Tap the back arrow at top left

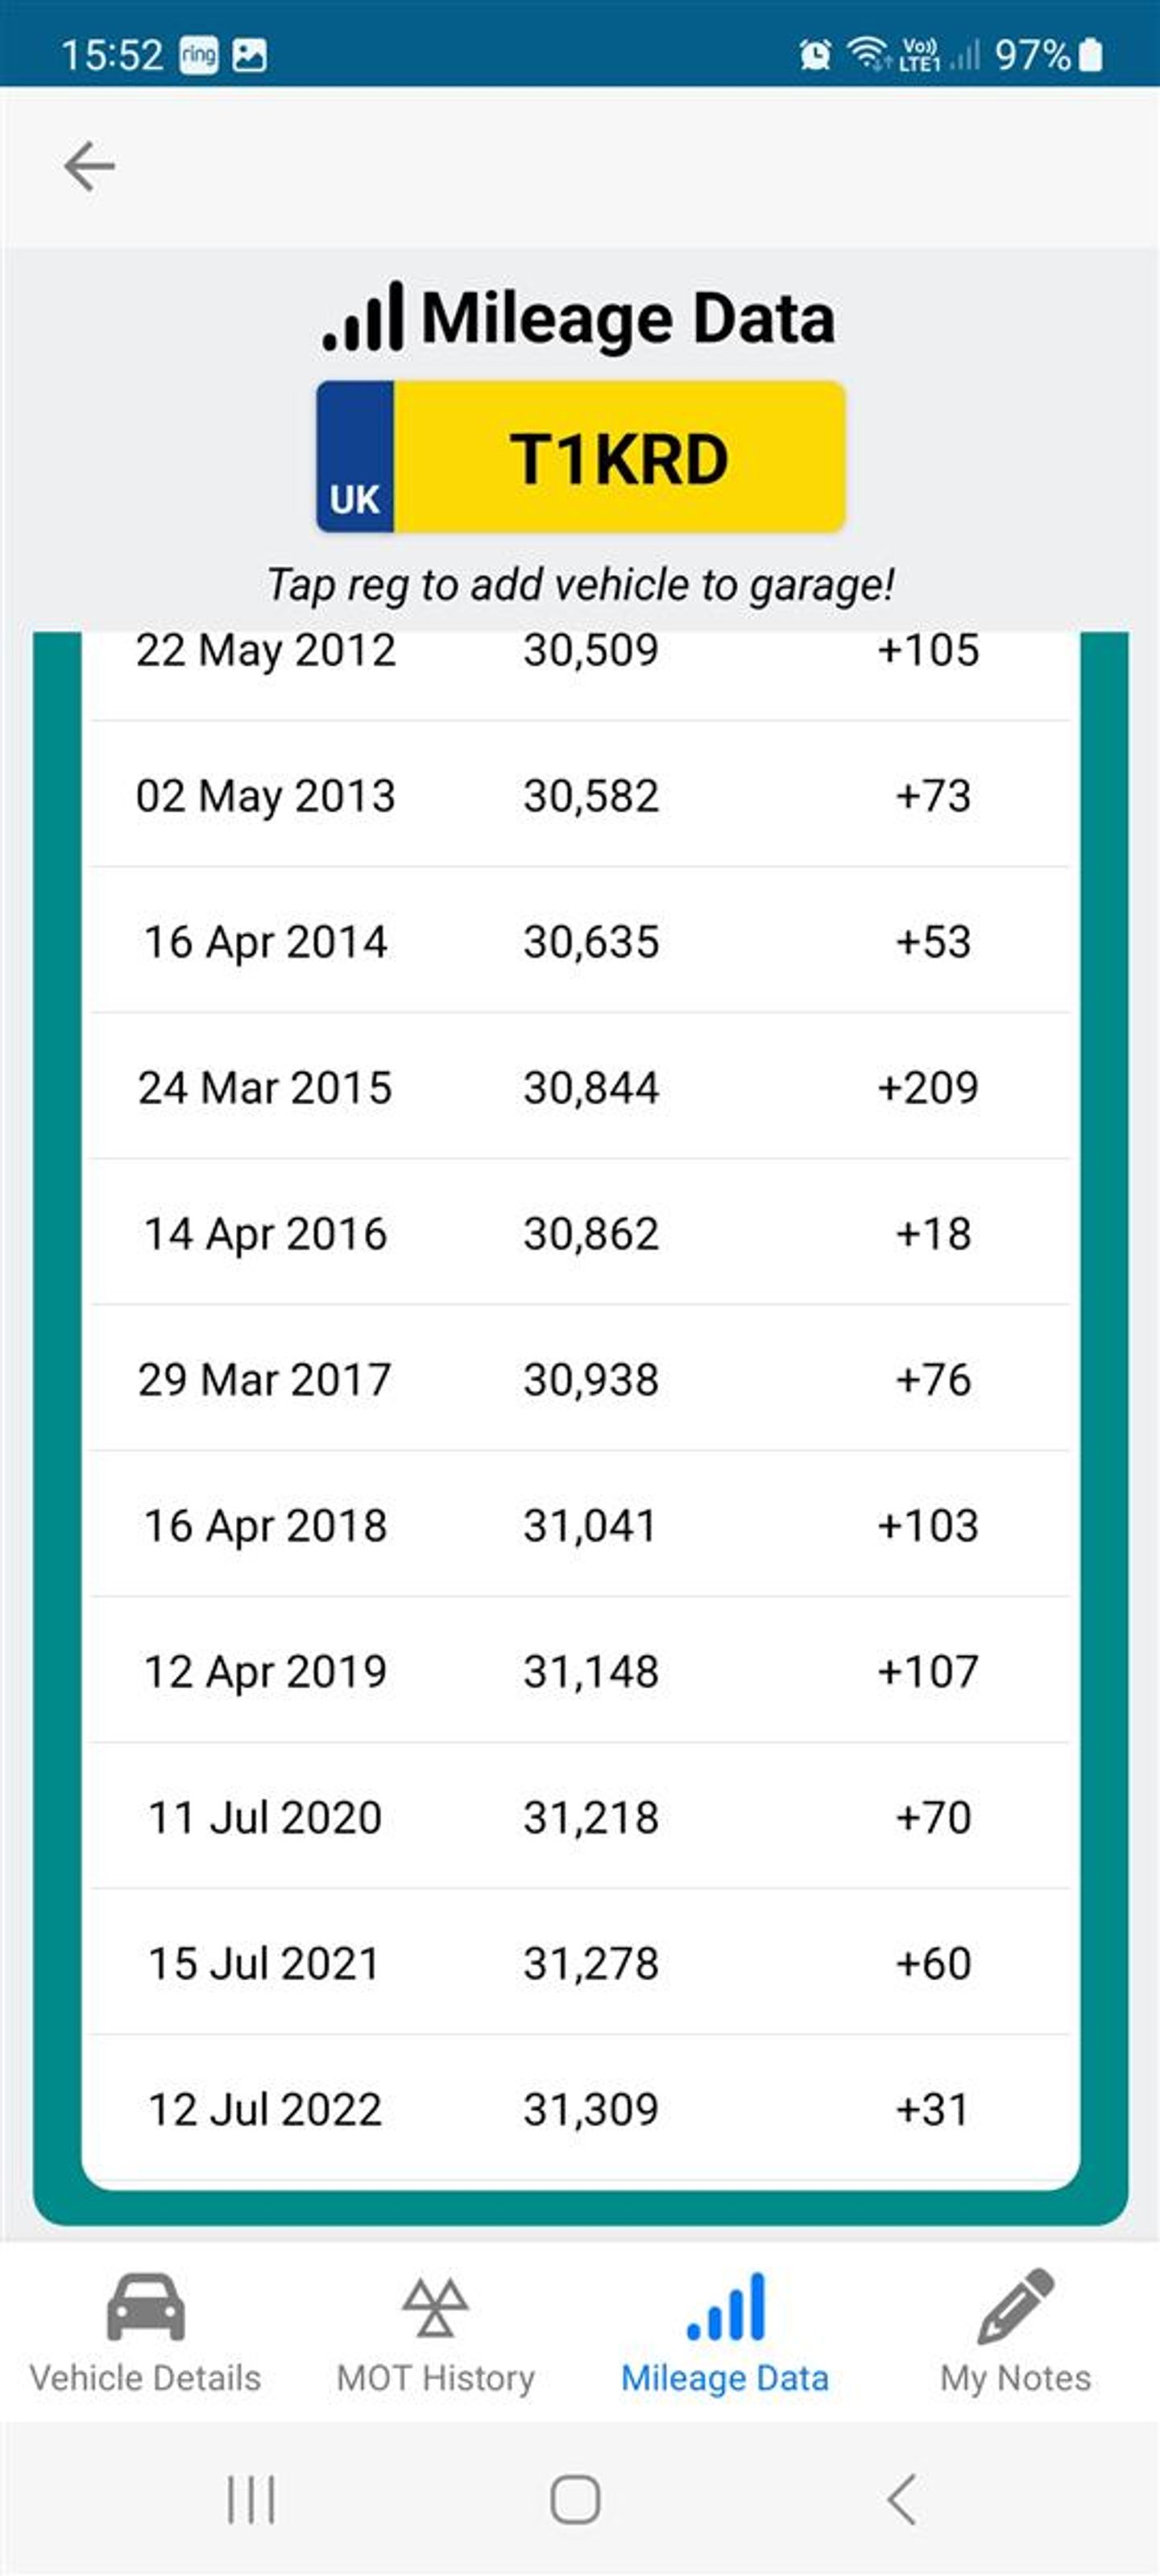click(x=89, y=166)
